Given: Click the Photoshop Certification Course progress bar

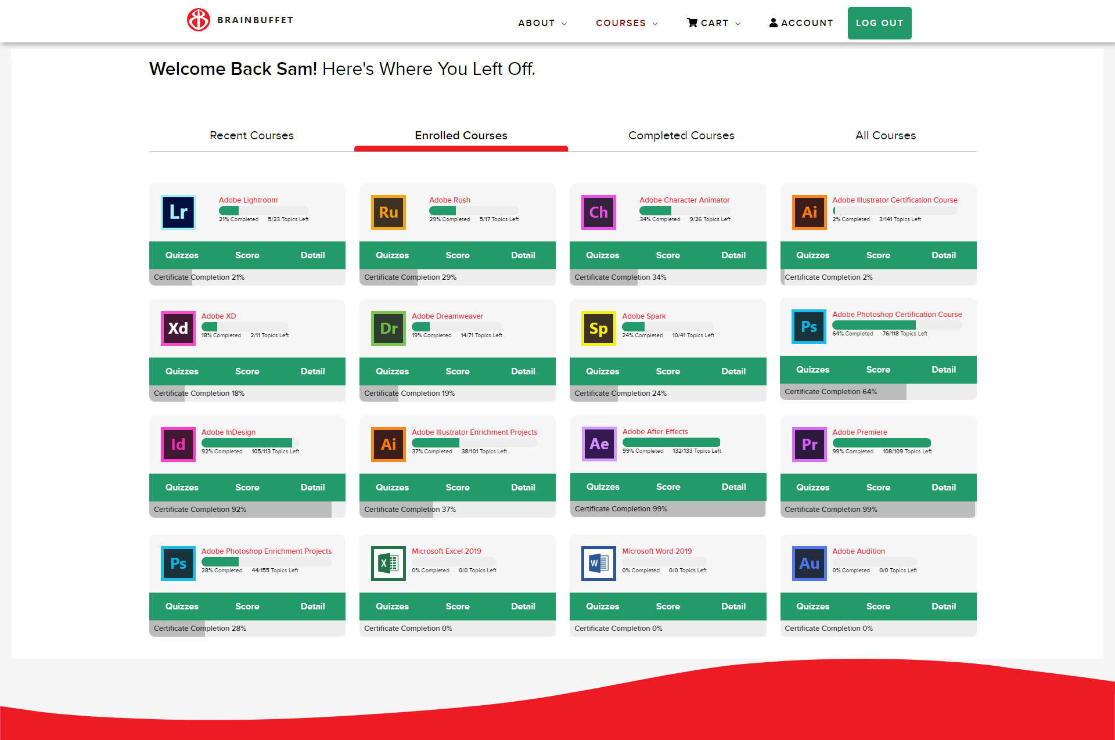Looking at the screenshot, I should 897,325.
